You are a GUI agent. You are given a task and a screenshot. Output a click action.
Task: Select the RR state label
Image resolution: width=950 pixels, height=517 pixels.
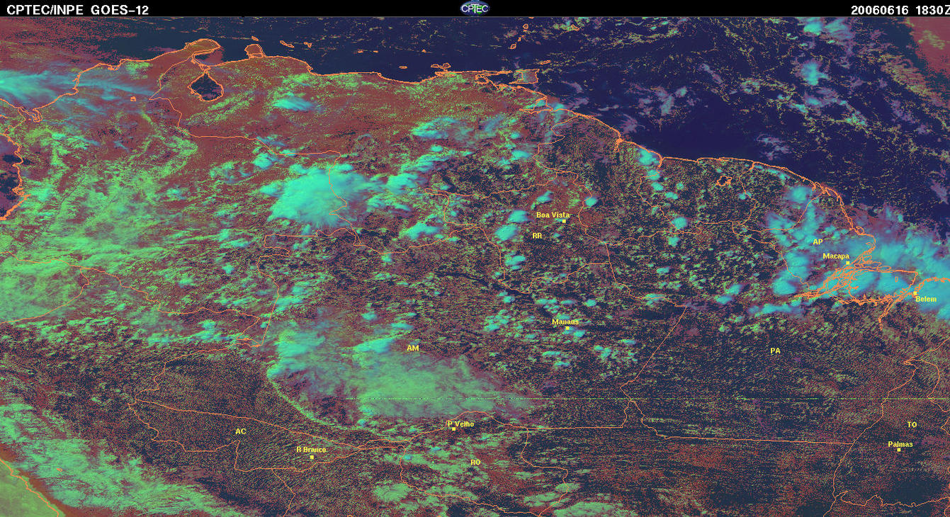point(537,235)
